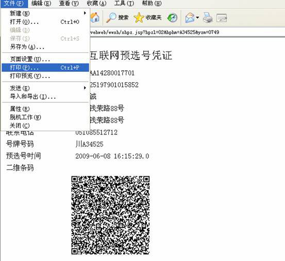This screenshot has height=261, width=285.
Task: Click the phone number 051085512712
Action: click(96, 132)
